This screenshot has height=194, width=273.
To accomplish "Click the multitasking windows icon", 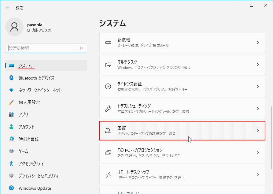I will [108, 65].
